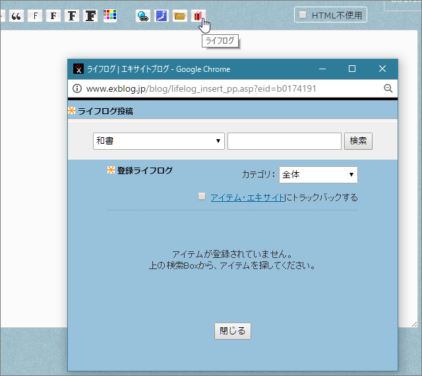
Task: Click the 登録ライフログ heading text
Action: coord(145,170)
